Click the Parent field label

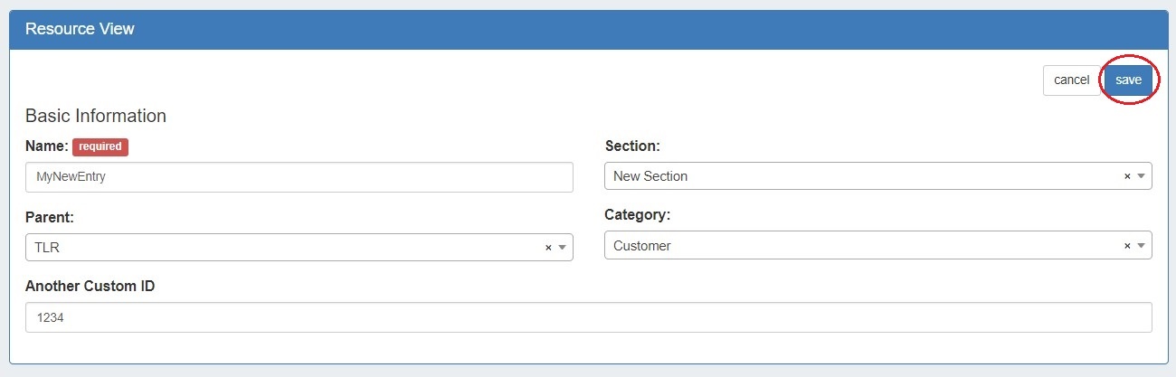50,217
